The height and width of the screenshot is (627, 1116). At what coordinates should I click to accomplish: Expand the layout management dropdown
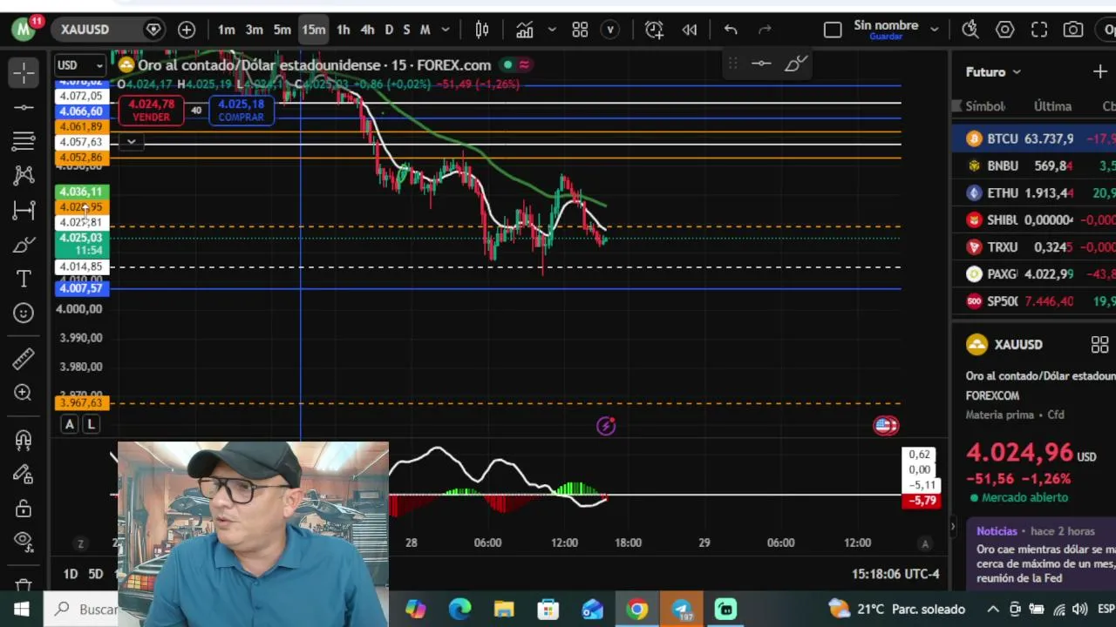tap(934, 30)
